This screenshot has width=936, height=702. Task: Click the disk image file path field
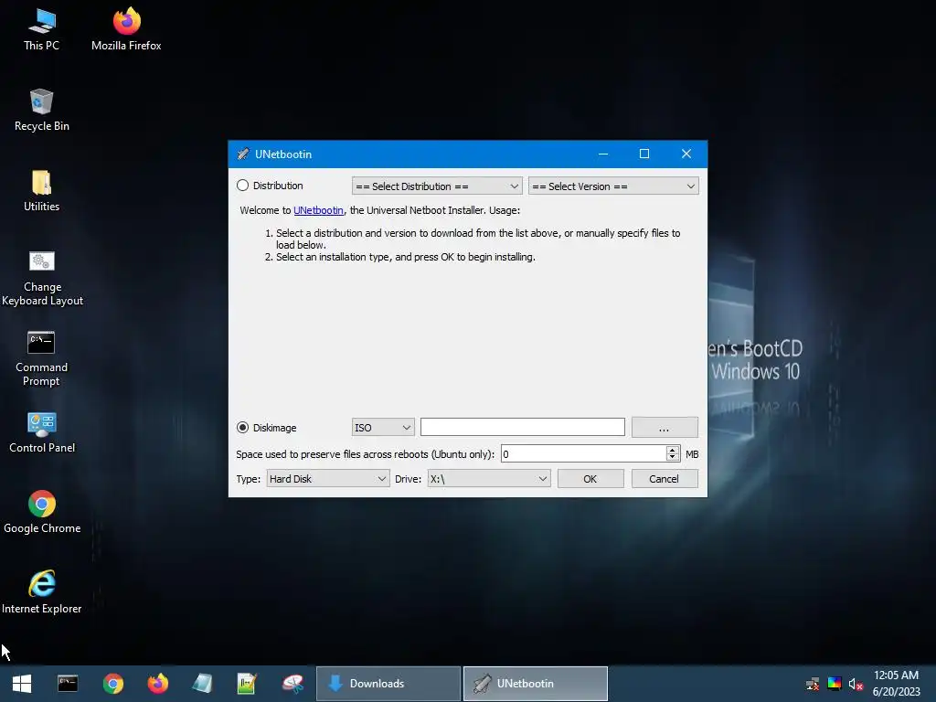click(523, 427)
